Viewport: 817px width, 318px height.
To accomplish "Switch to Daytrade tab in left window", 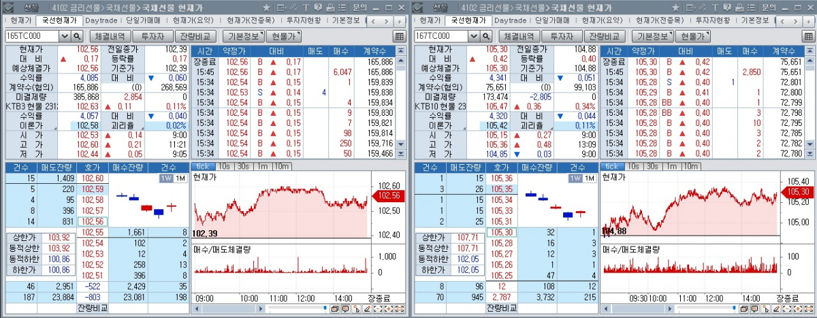I will point(100,20).
